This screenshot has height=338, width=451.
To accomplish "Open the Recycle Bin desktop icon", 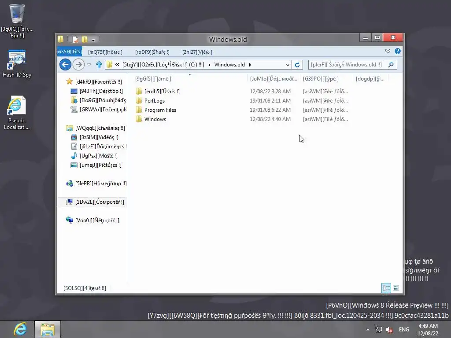I will tap(17, 21).
